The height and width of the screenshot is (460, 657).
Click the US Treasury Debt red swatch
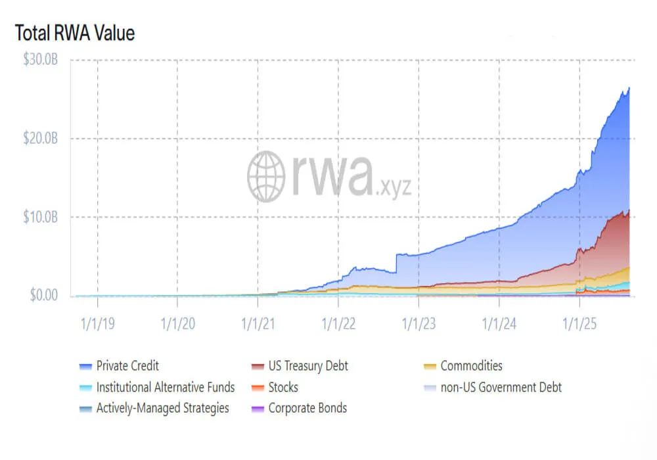coord(258,367)
